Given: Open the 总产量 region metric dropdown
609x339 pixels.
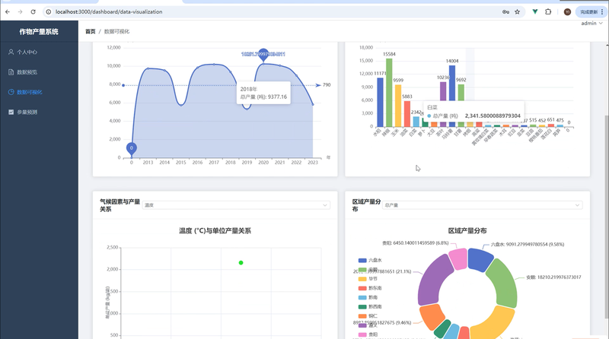Looking at the screenshot, I should click(x=483, y=204).
